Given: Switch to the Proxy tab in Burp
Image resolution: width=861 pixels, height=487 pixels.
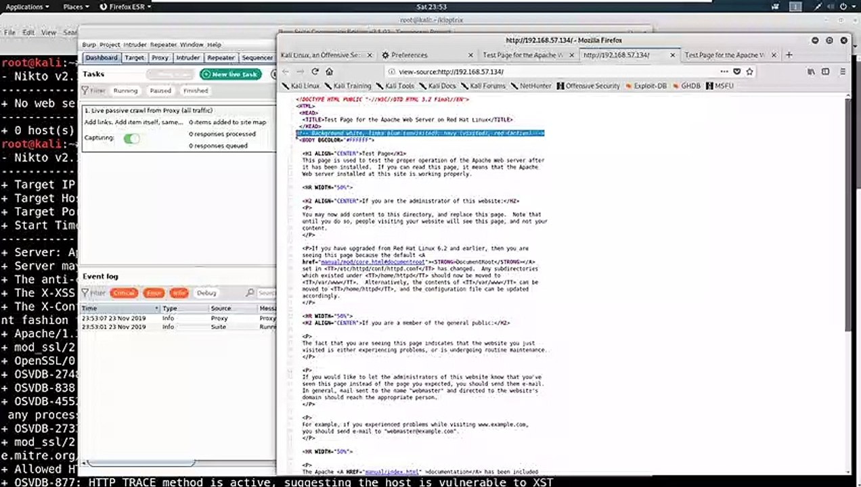Looking at the screenshot, I should click(160, 58).
